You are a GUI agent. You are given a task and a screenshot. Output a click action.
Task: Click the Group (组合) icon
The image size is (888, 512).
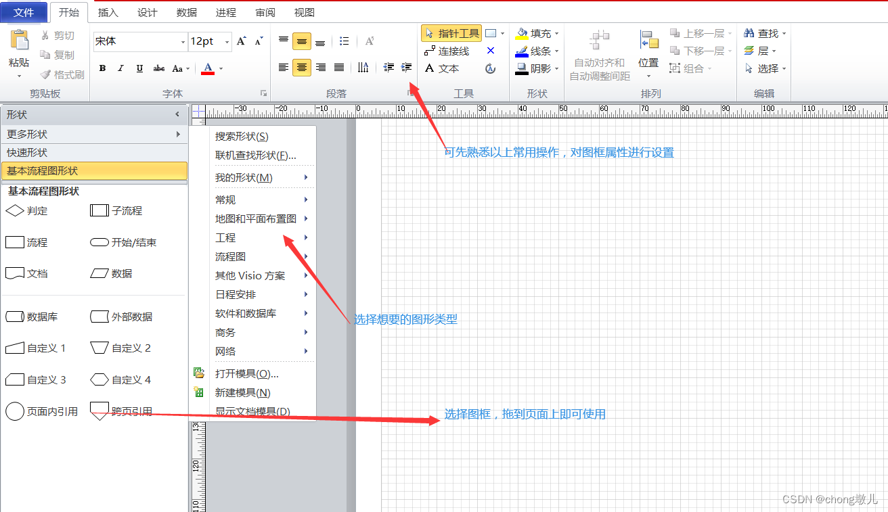click(x=675, y=68)
